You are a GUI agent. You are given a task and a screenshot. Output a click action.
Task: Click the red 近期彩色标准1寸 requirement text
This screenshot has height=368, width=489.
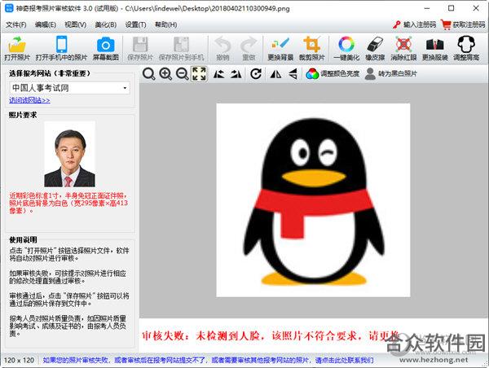[x=68, y=204]
